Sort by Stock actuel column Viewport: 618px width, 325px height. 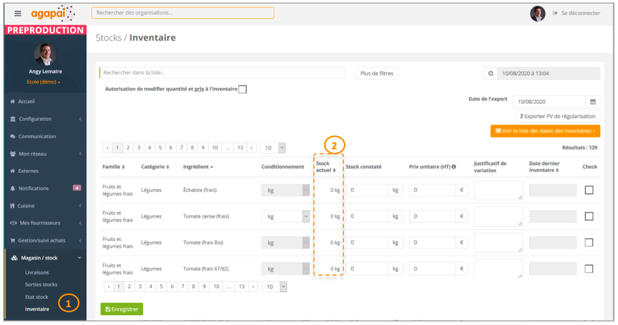pyautogui.click(x=326, y=167)
